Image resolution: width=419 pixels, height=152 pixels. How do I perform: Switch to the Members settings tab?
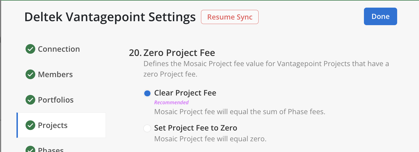pos(55,75)
